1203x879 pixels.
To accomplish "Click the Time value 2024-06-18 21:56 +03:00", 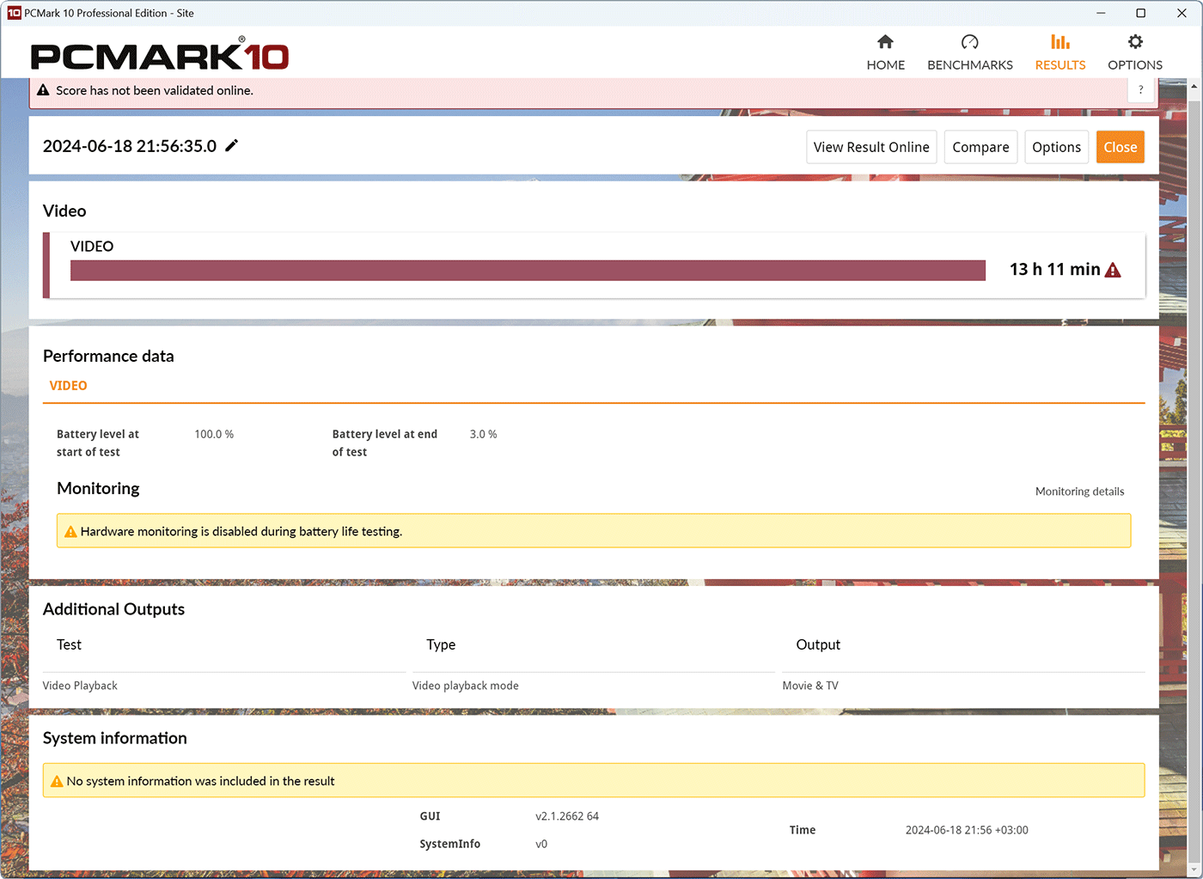I will click(x=967, y=830).
